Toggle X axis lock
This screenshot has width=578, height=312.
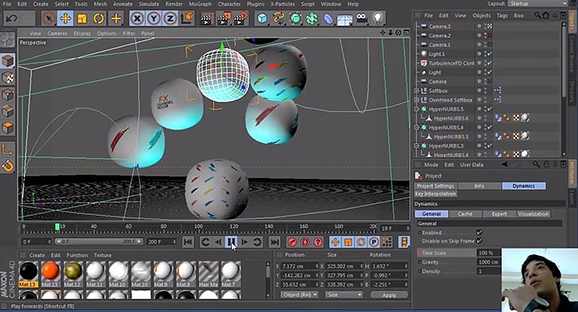coord(137,18)
